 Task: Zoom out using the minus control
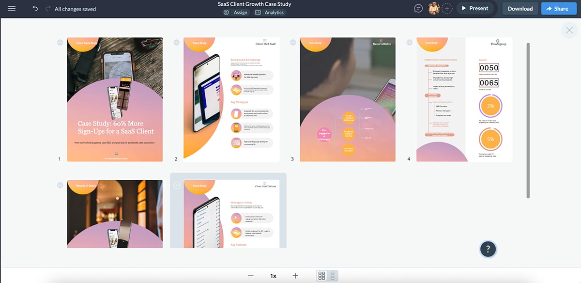[x=250, y=275]
